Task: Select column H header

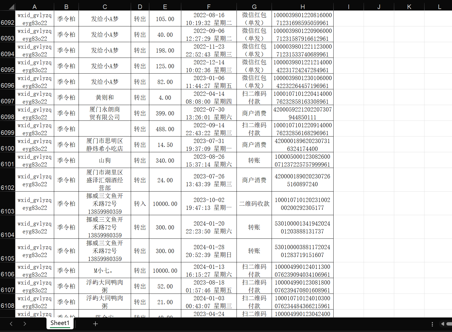Action: [x=302, y=7]
